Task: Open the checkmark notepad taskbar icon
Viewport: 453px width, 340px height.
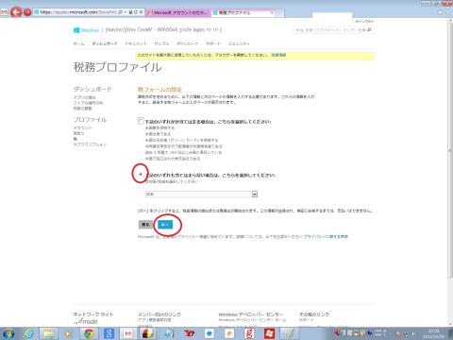Action: pyautogui.click(x=289, y=333)
